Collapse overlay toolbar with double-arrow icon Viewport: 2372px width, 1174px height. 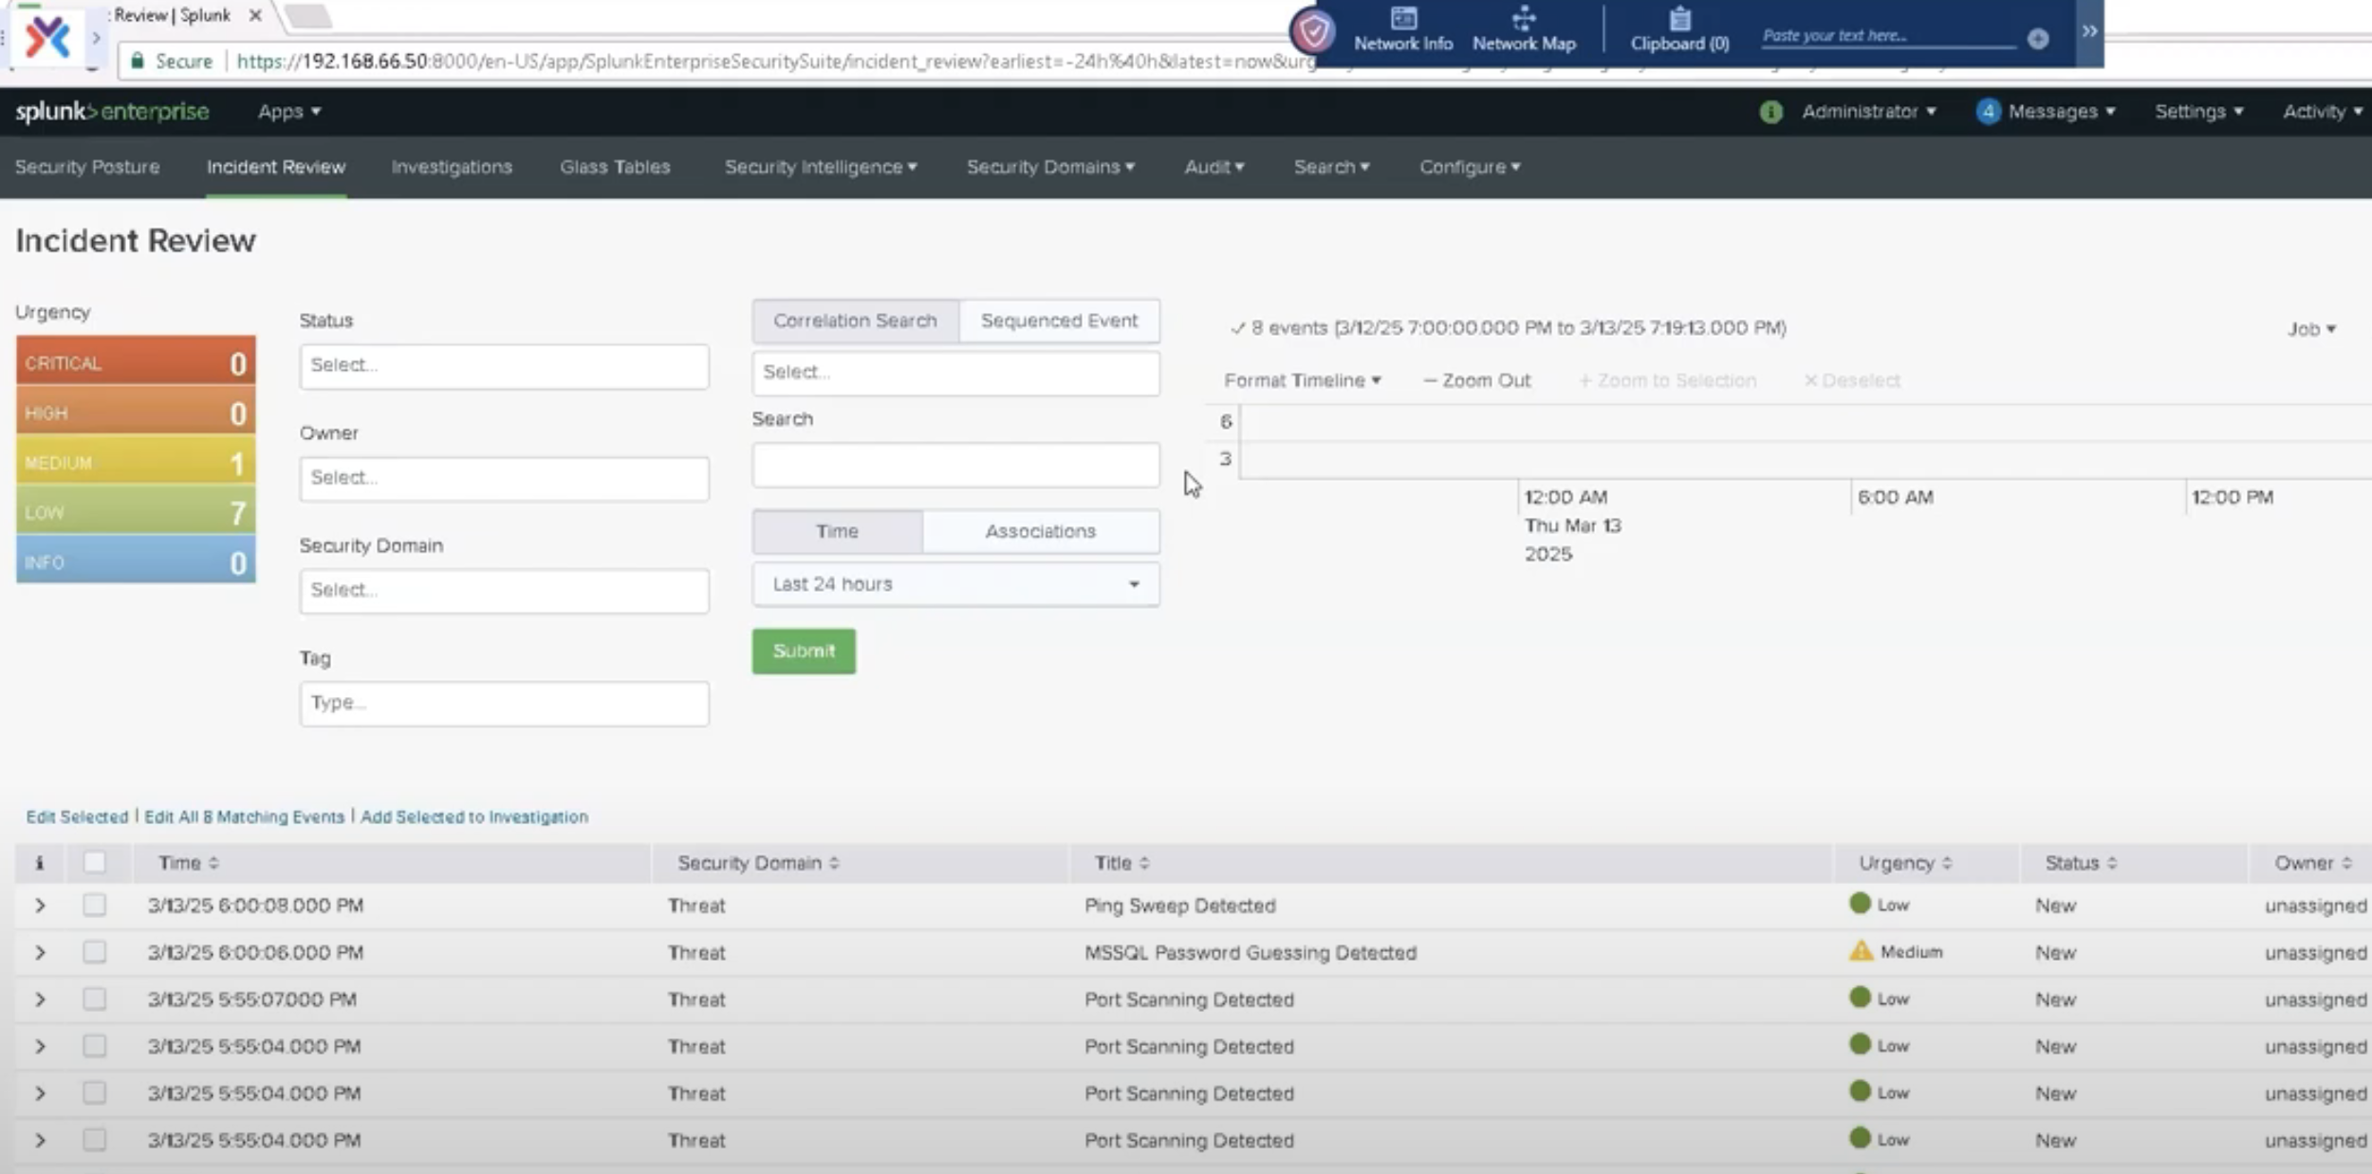pyautogui.click(x=2089, y=31)
